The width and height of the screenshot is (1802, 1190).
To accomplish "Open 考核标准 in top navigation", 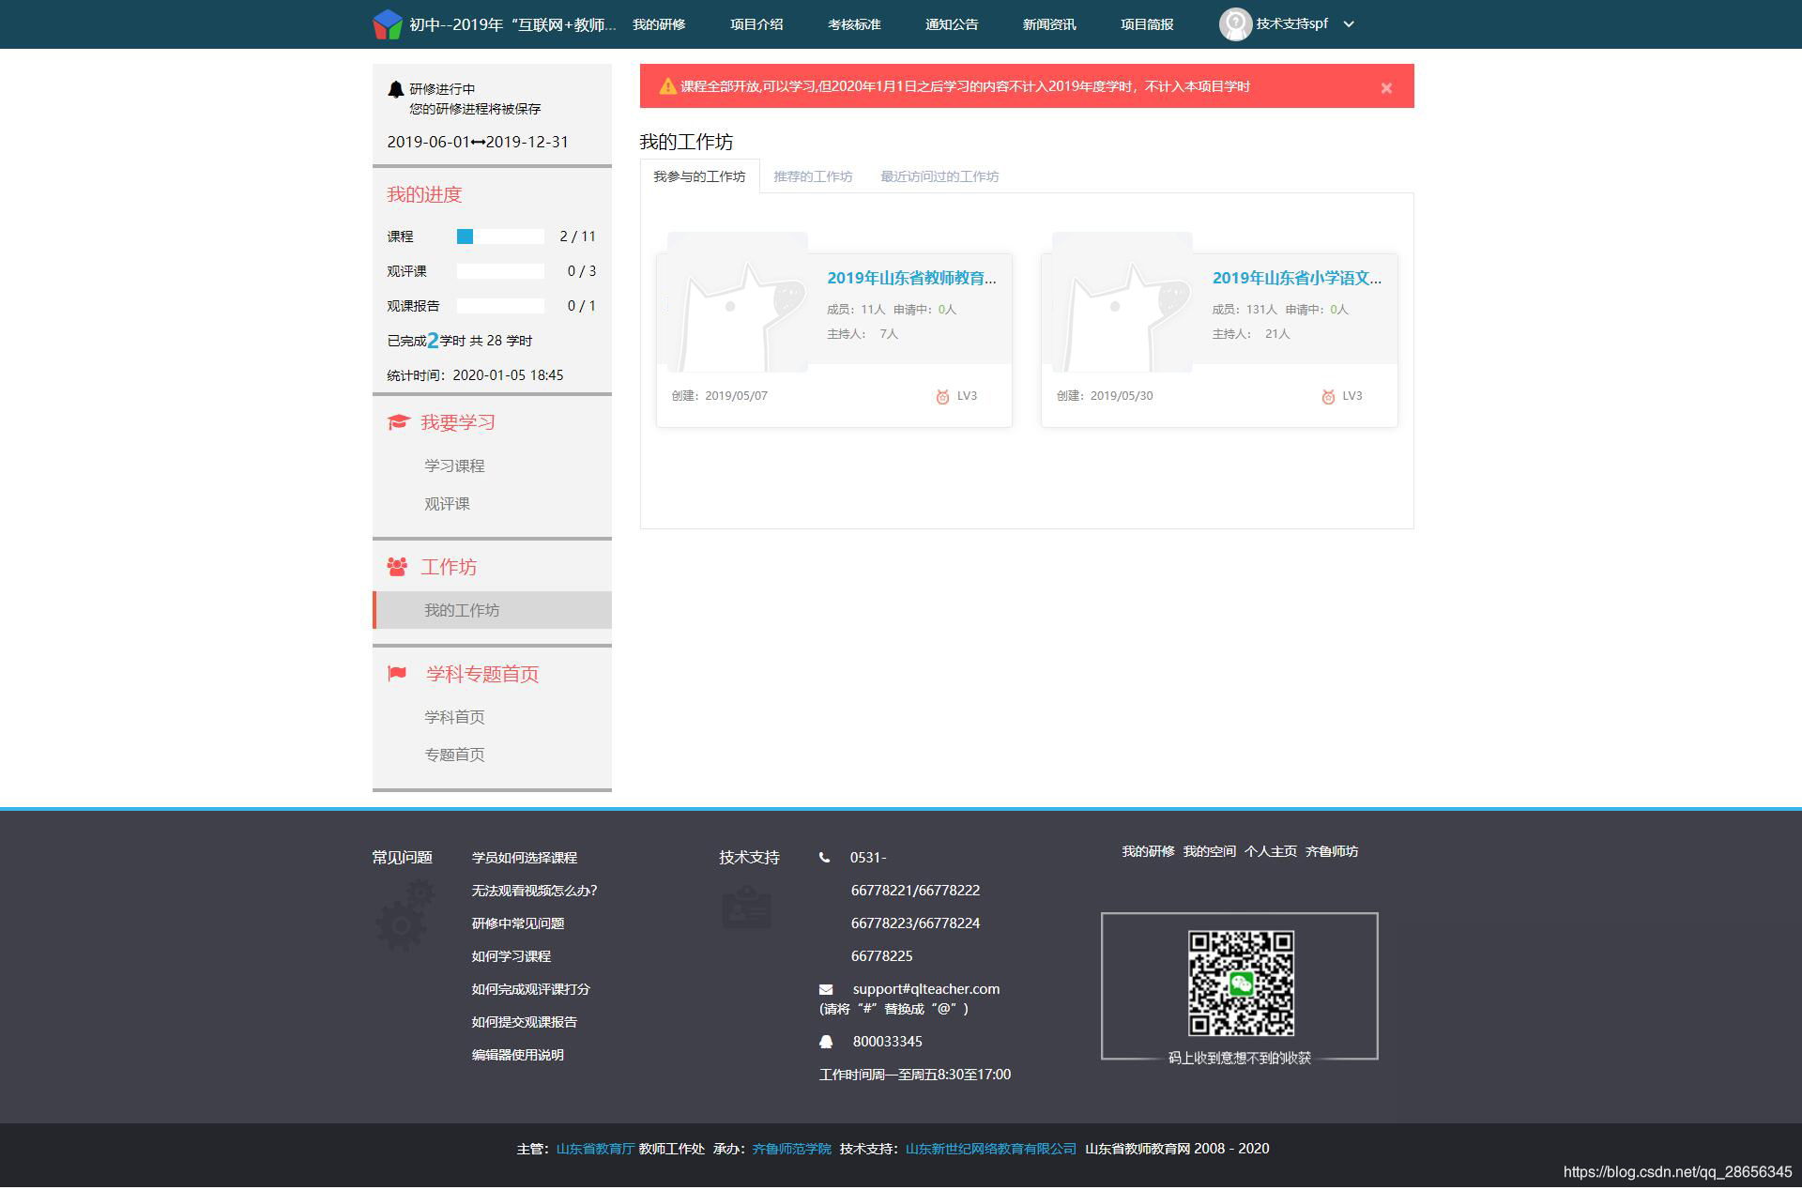I will (x=854, y=24).
